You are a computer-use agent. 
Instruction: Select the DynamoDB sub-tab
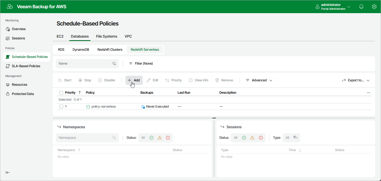[x=81, y=50]
